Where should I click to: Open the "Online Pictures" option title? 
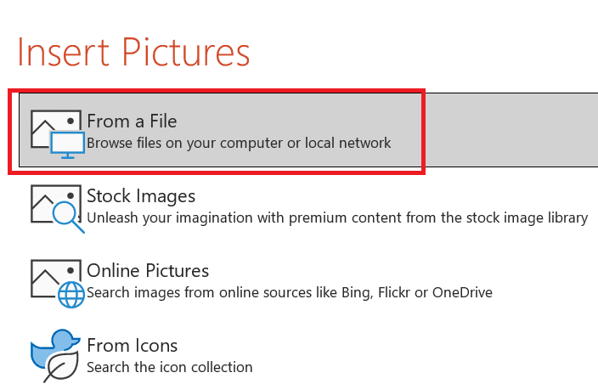pyautogui.click(x=148, y=271)
